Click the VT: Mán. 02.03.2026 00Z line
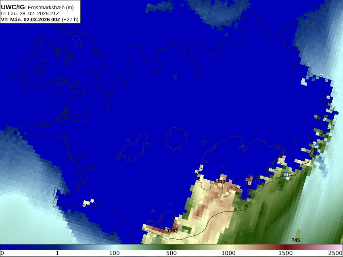The height and width of the screenshot is (257, 343). click(30, 20)
